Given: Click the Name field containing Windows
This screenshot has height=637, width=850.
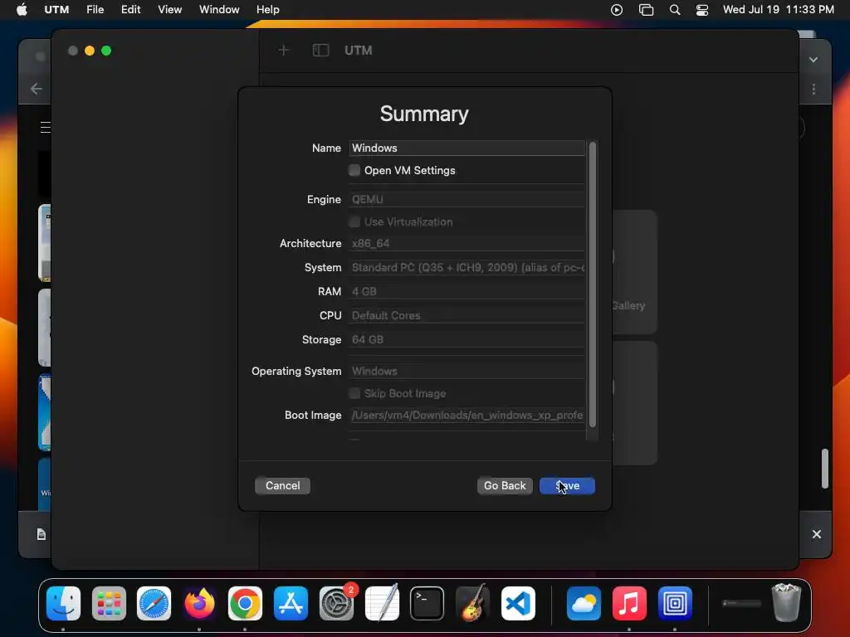Looking at the screenshot, I should coord(467,148).
